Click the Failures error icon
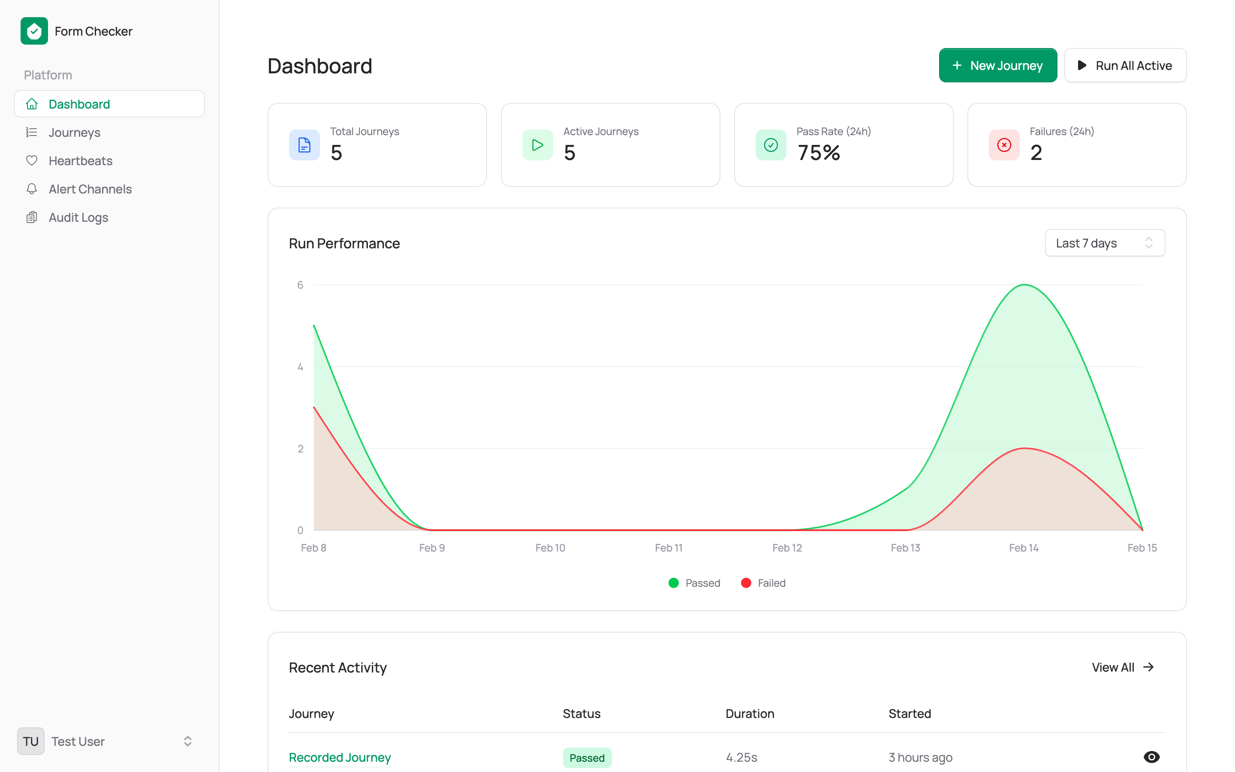This screenshot has width=1235, height=772. [x=1003, y=145]
